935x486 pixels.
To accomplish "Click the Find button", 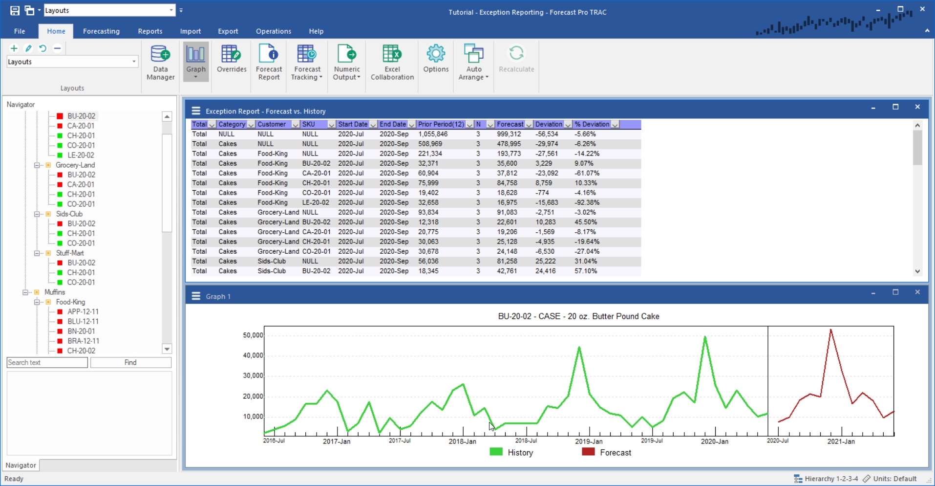I will coord(130,362).
